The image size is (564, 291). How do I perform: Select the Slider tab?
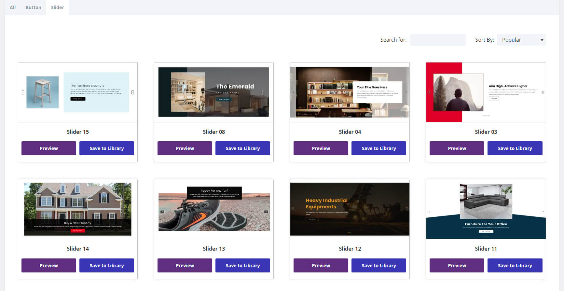pos(57,7)
